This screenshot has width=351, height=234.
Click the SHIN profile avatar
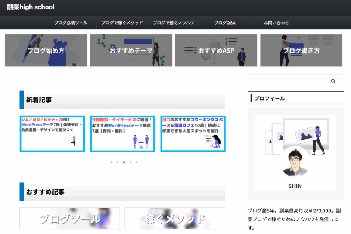click(295, 163)
